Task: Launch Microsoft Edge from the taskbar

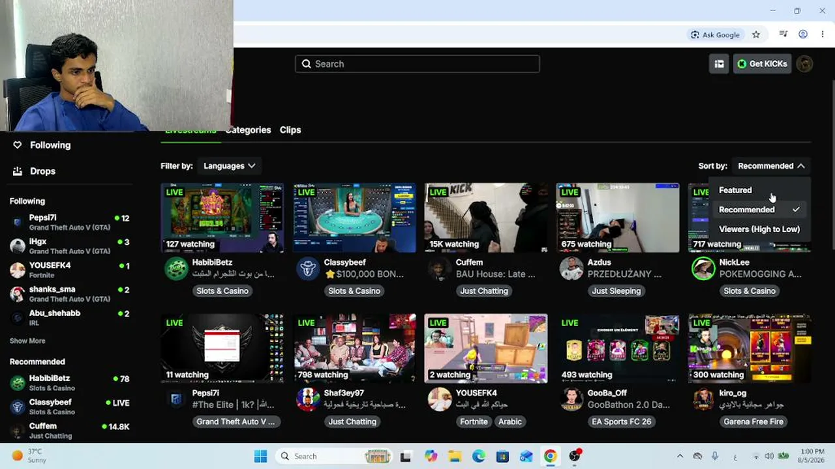Action: 479,456
